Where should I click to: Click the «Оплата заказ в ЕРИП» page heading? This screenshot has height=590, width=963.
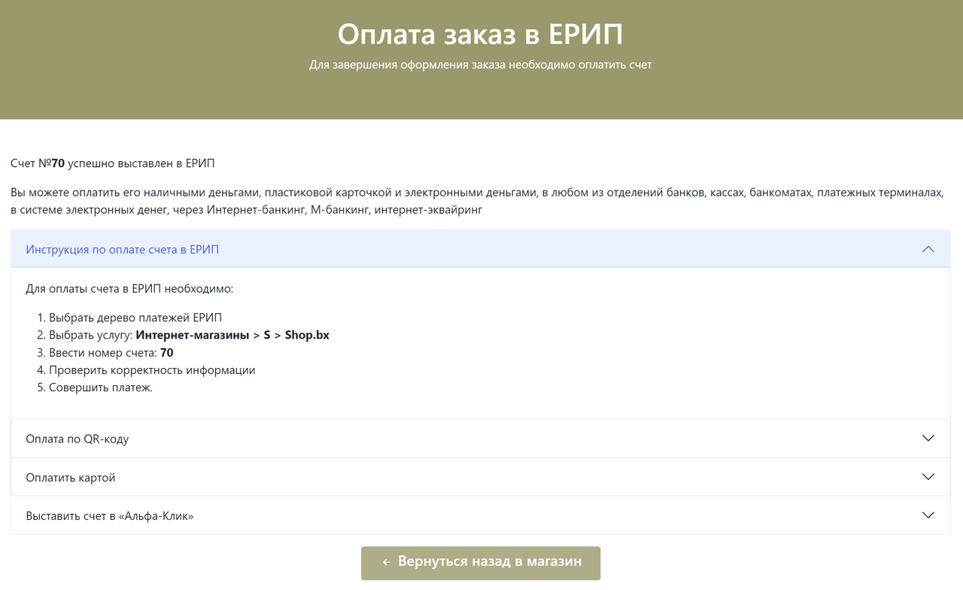[480, 35]
